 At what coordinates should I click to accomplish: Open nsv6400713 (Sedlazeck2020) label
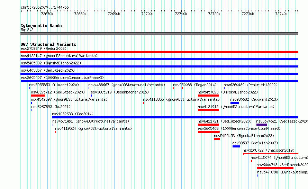point(282,165)
